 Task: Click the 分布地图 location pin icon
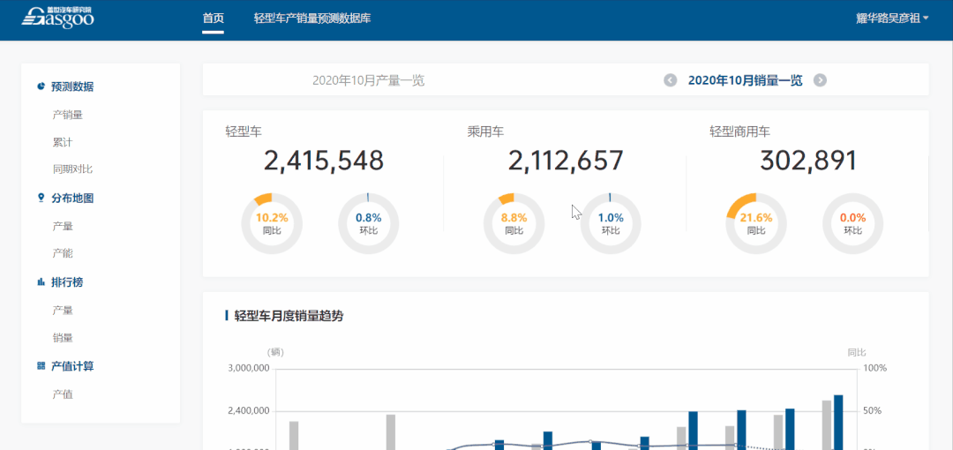[41, 198]
